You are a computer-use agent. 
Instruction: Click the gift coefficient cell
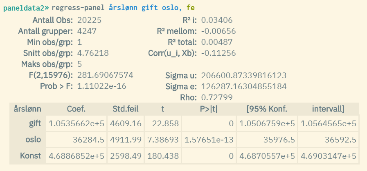(76, 124)
